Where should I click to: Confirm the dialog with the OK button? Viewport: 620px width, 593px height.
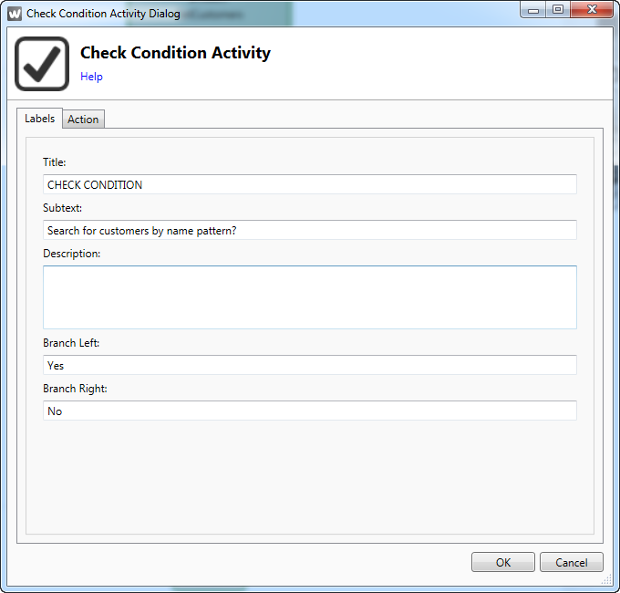(x=503, y=562)
